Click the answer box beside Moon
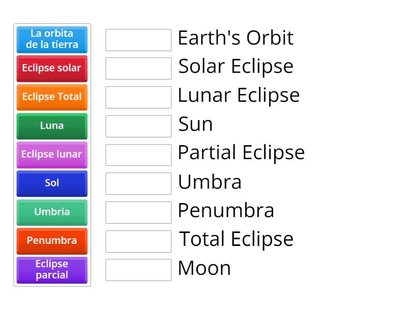 click(138, 268)
